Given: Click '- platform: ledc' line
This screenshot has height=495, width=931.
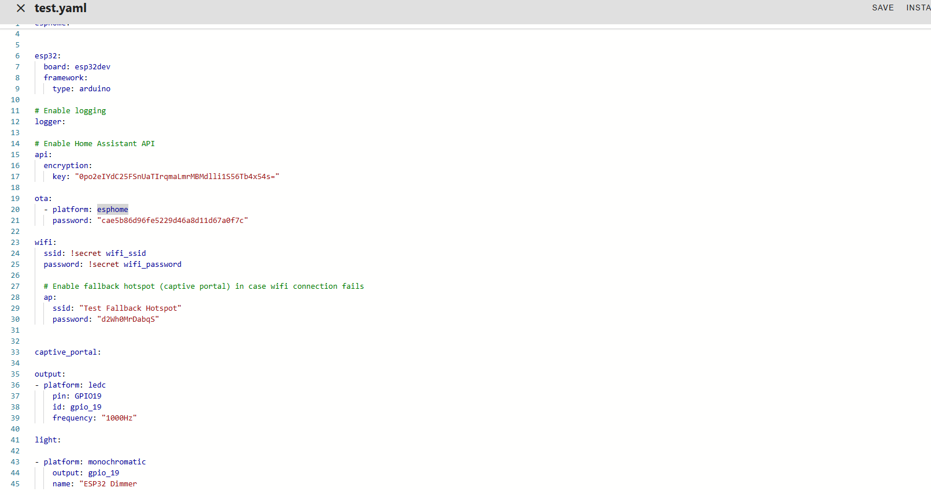Looking at the screenshot, I should 71,385.
